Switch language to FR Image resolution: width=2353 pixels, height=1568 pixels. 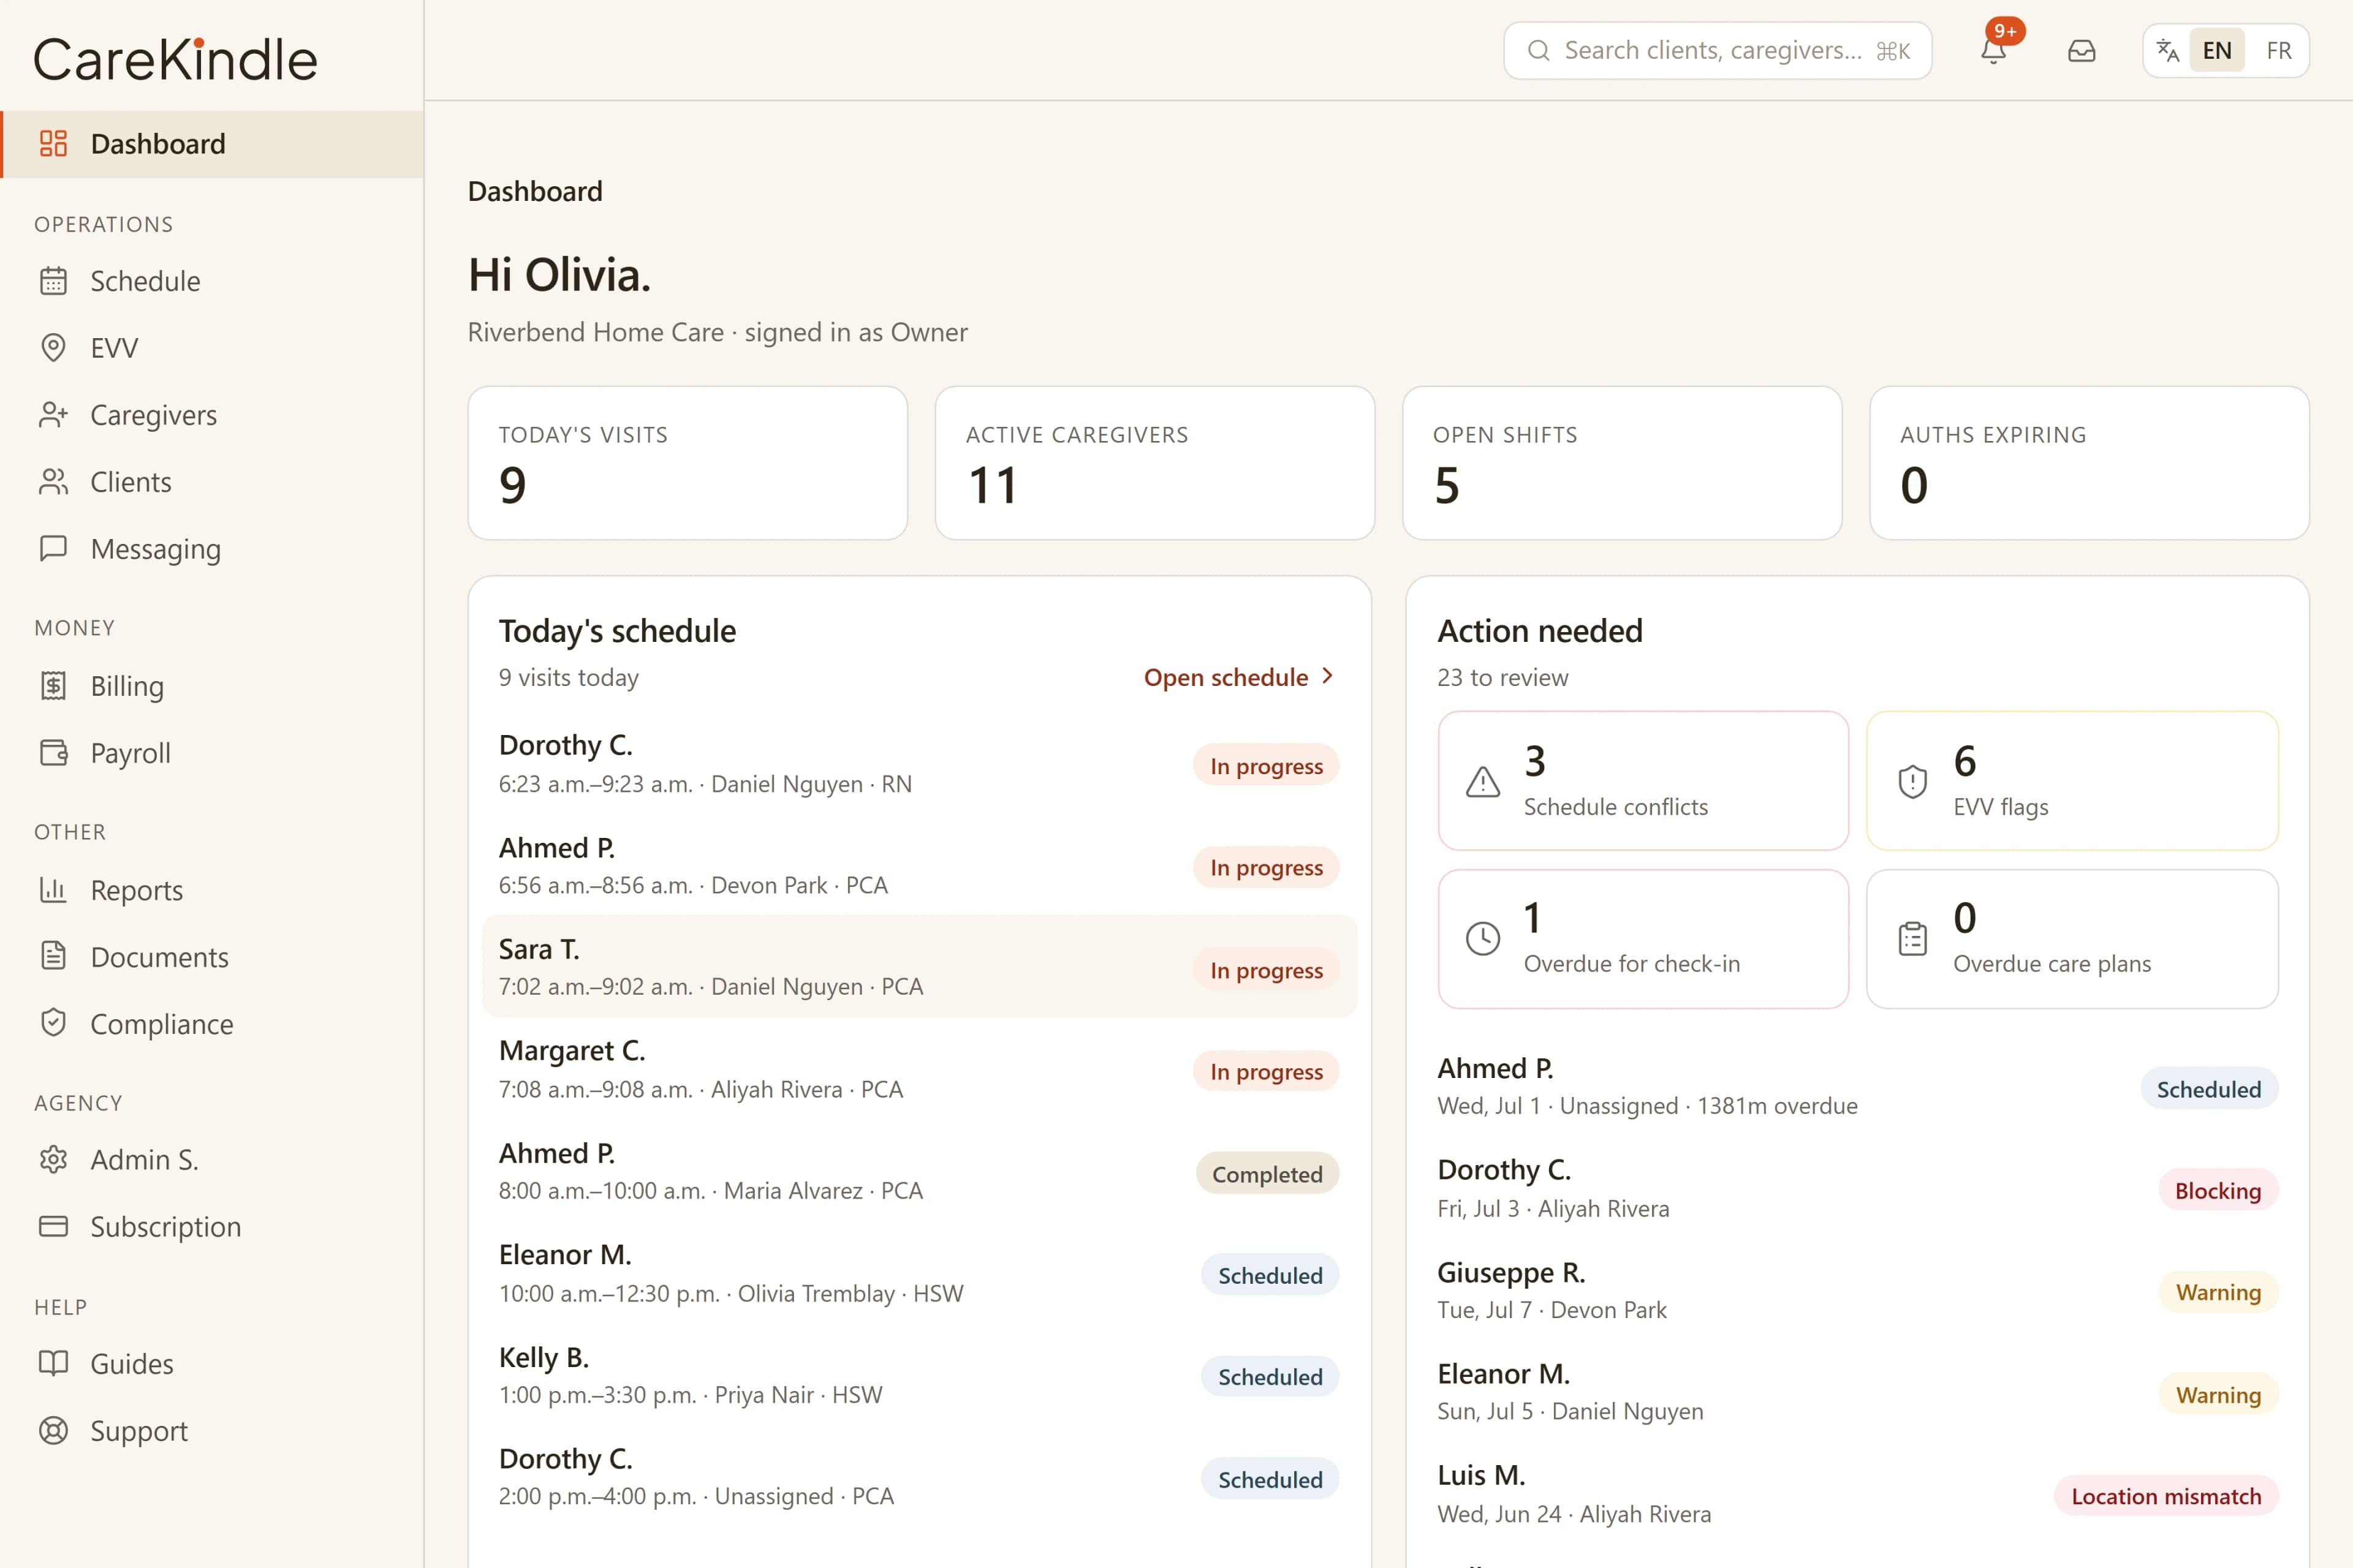coord(2279,50)
